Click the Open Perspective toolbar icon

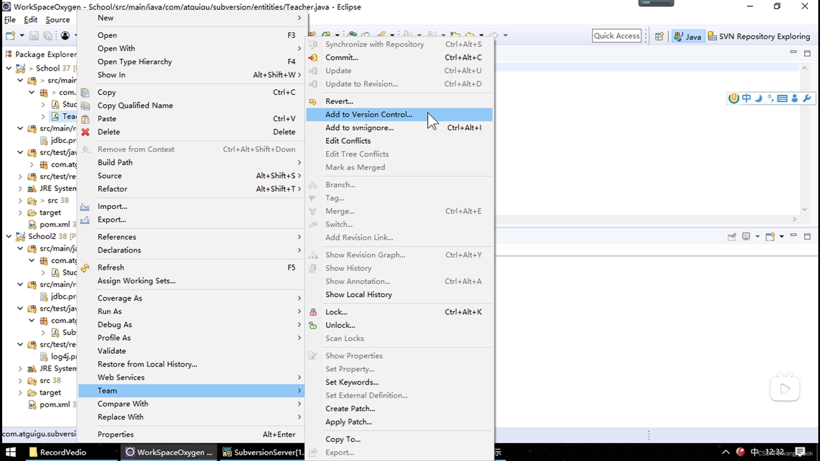point(659,36)
